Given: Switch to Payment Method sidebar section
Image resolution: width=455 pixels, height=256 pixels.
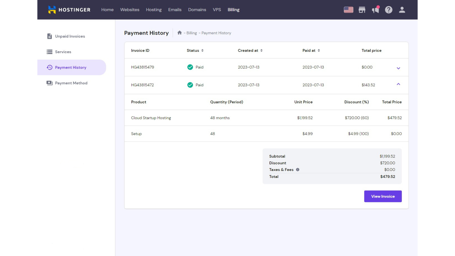Looking at the screenshot, I should click(71, 83).
